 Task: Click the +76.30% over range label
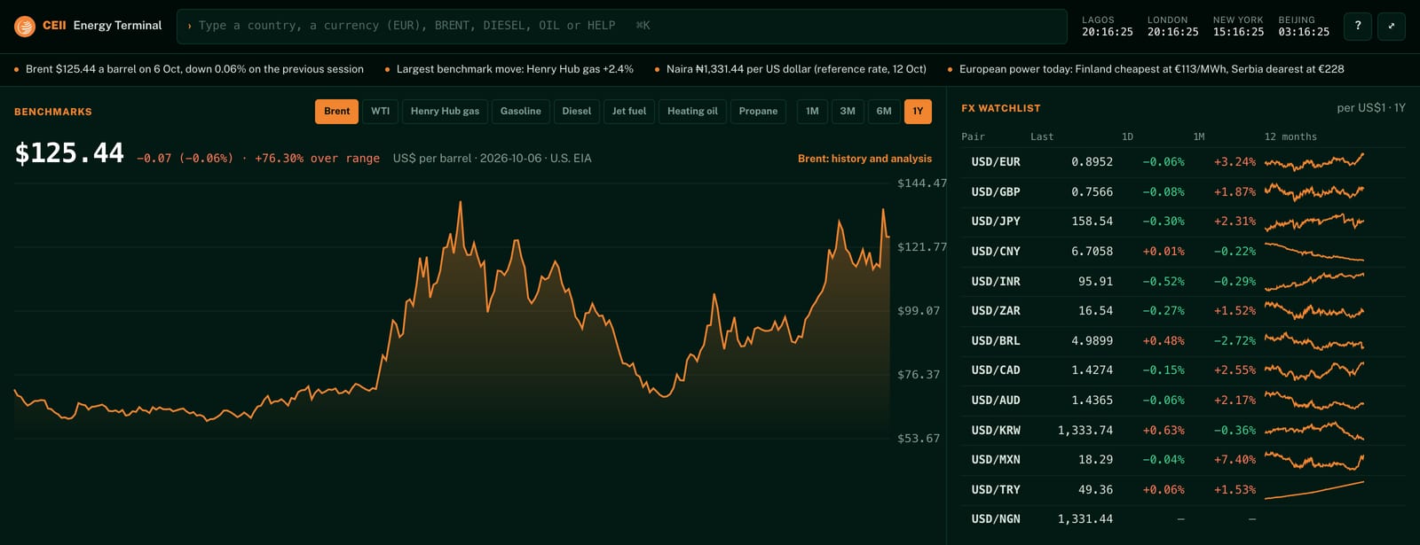317,159
